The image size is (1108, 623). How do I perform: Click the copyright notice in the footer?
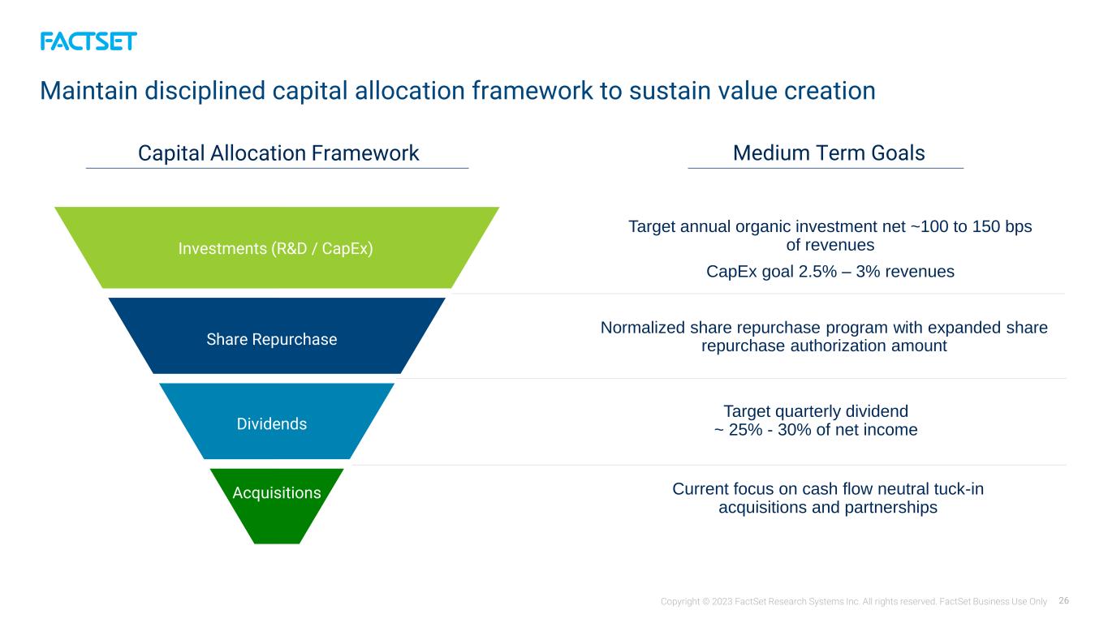854,601
